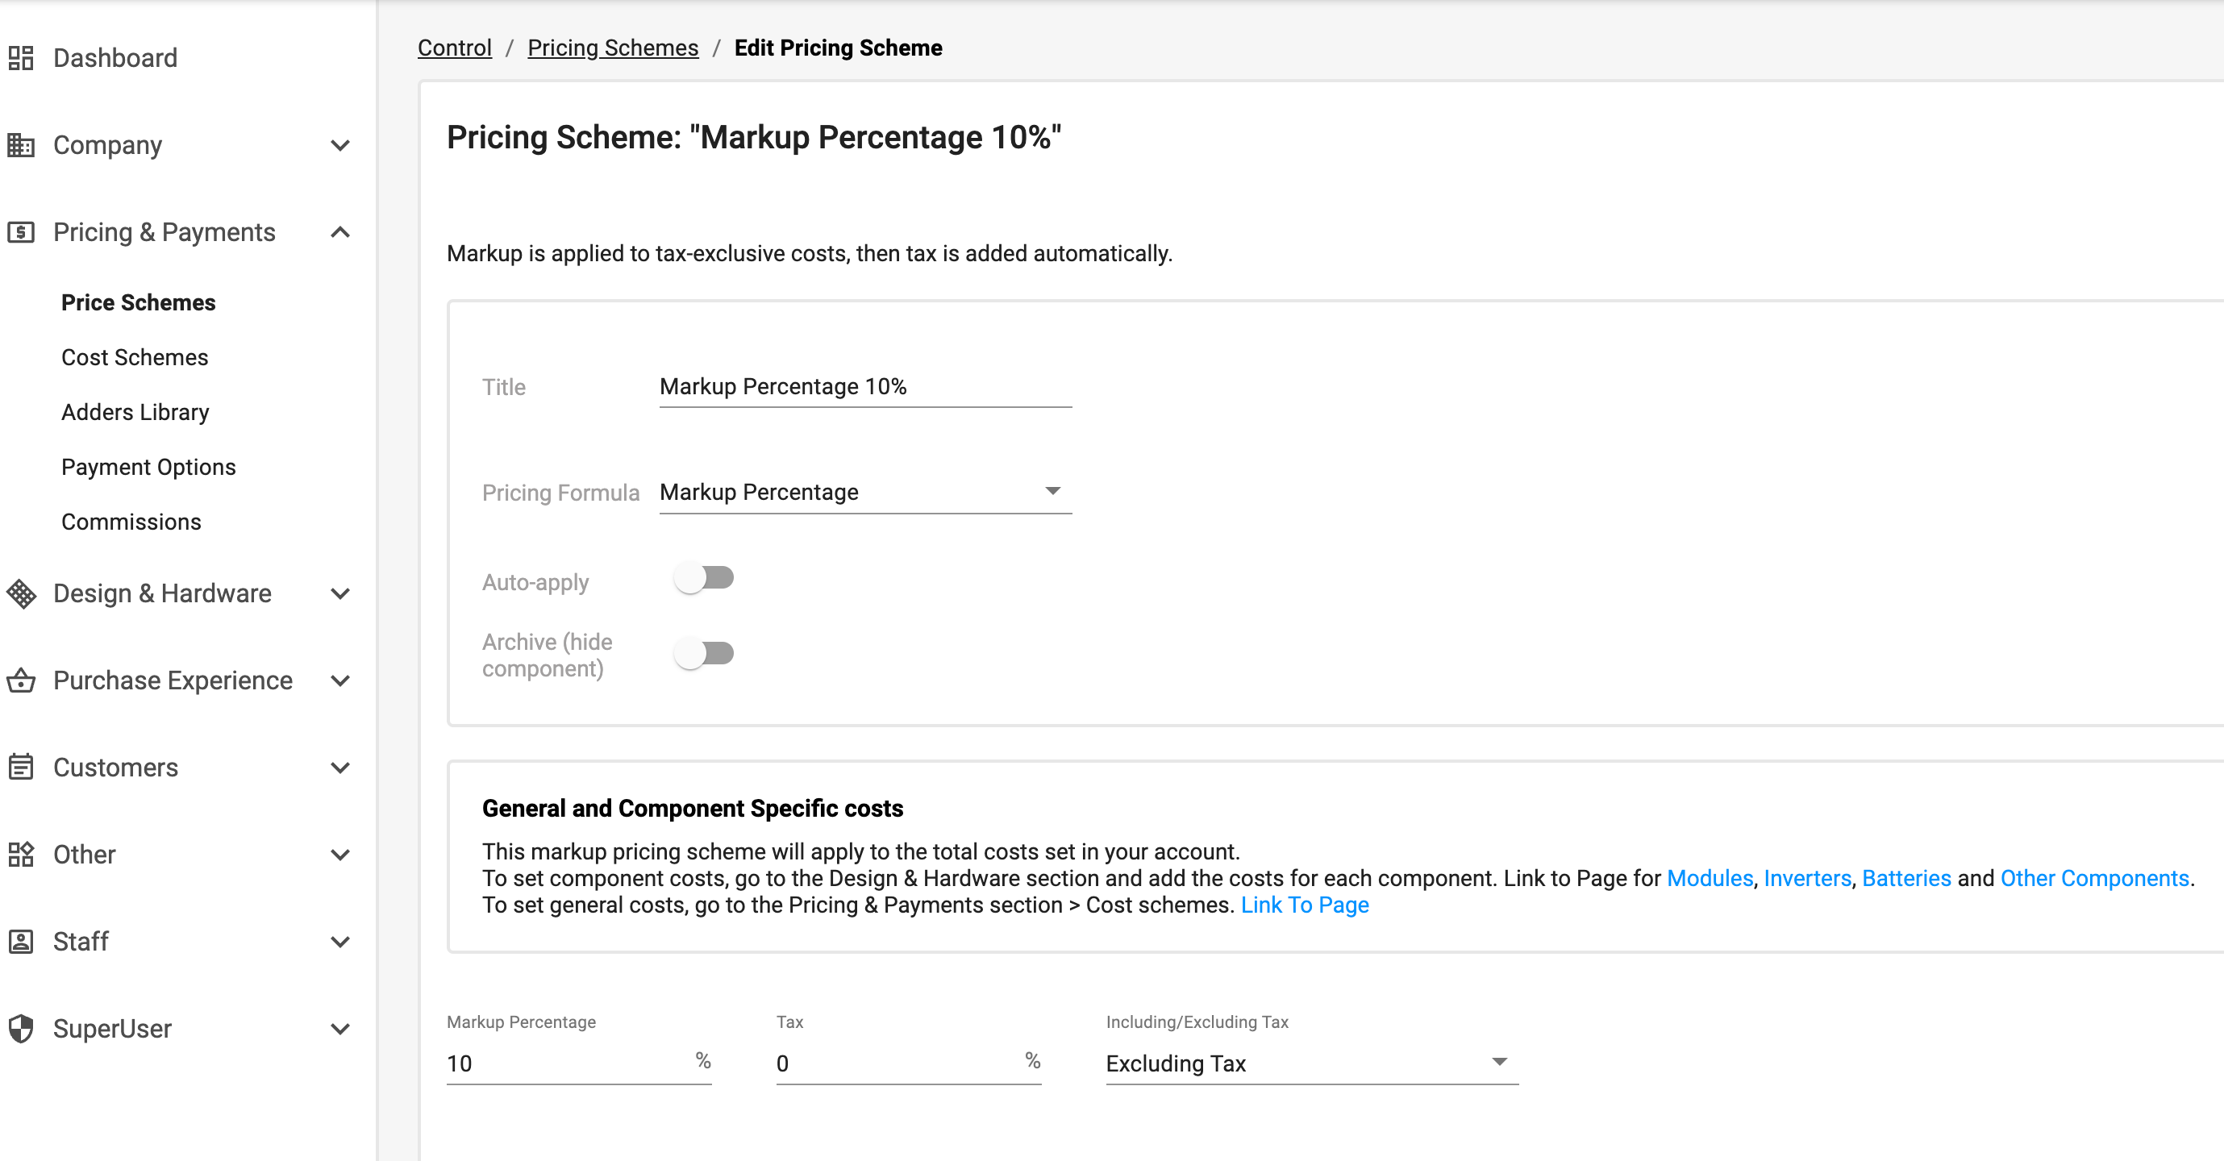Screen dimensions: 2224x1161
Task: Click the Pricing & Payments dollar icon
Action: [x=21, y=232]
